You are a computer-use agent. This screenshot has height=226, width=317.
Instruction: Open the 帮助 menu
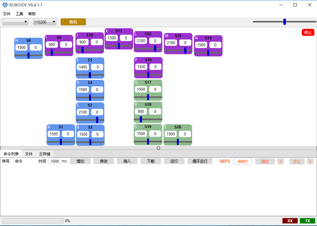pyautogui.click(x=32, y=14)
